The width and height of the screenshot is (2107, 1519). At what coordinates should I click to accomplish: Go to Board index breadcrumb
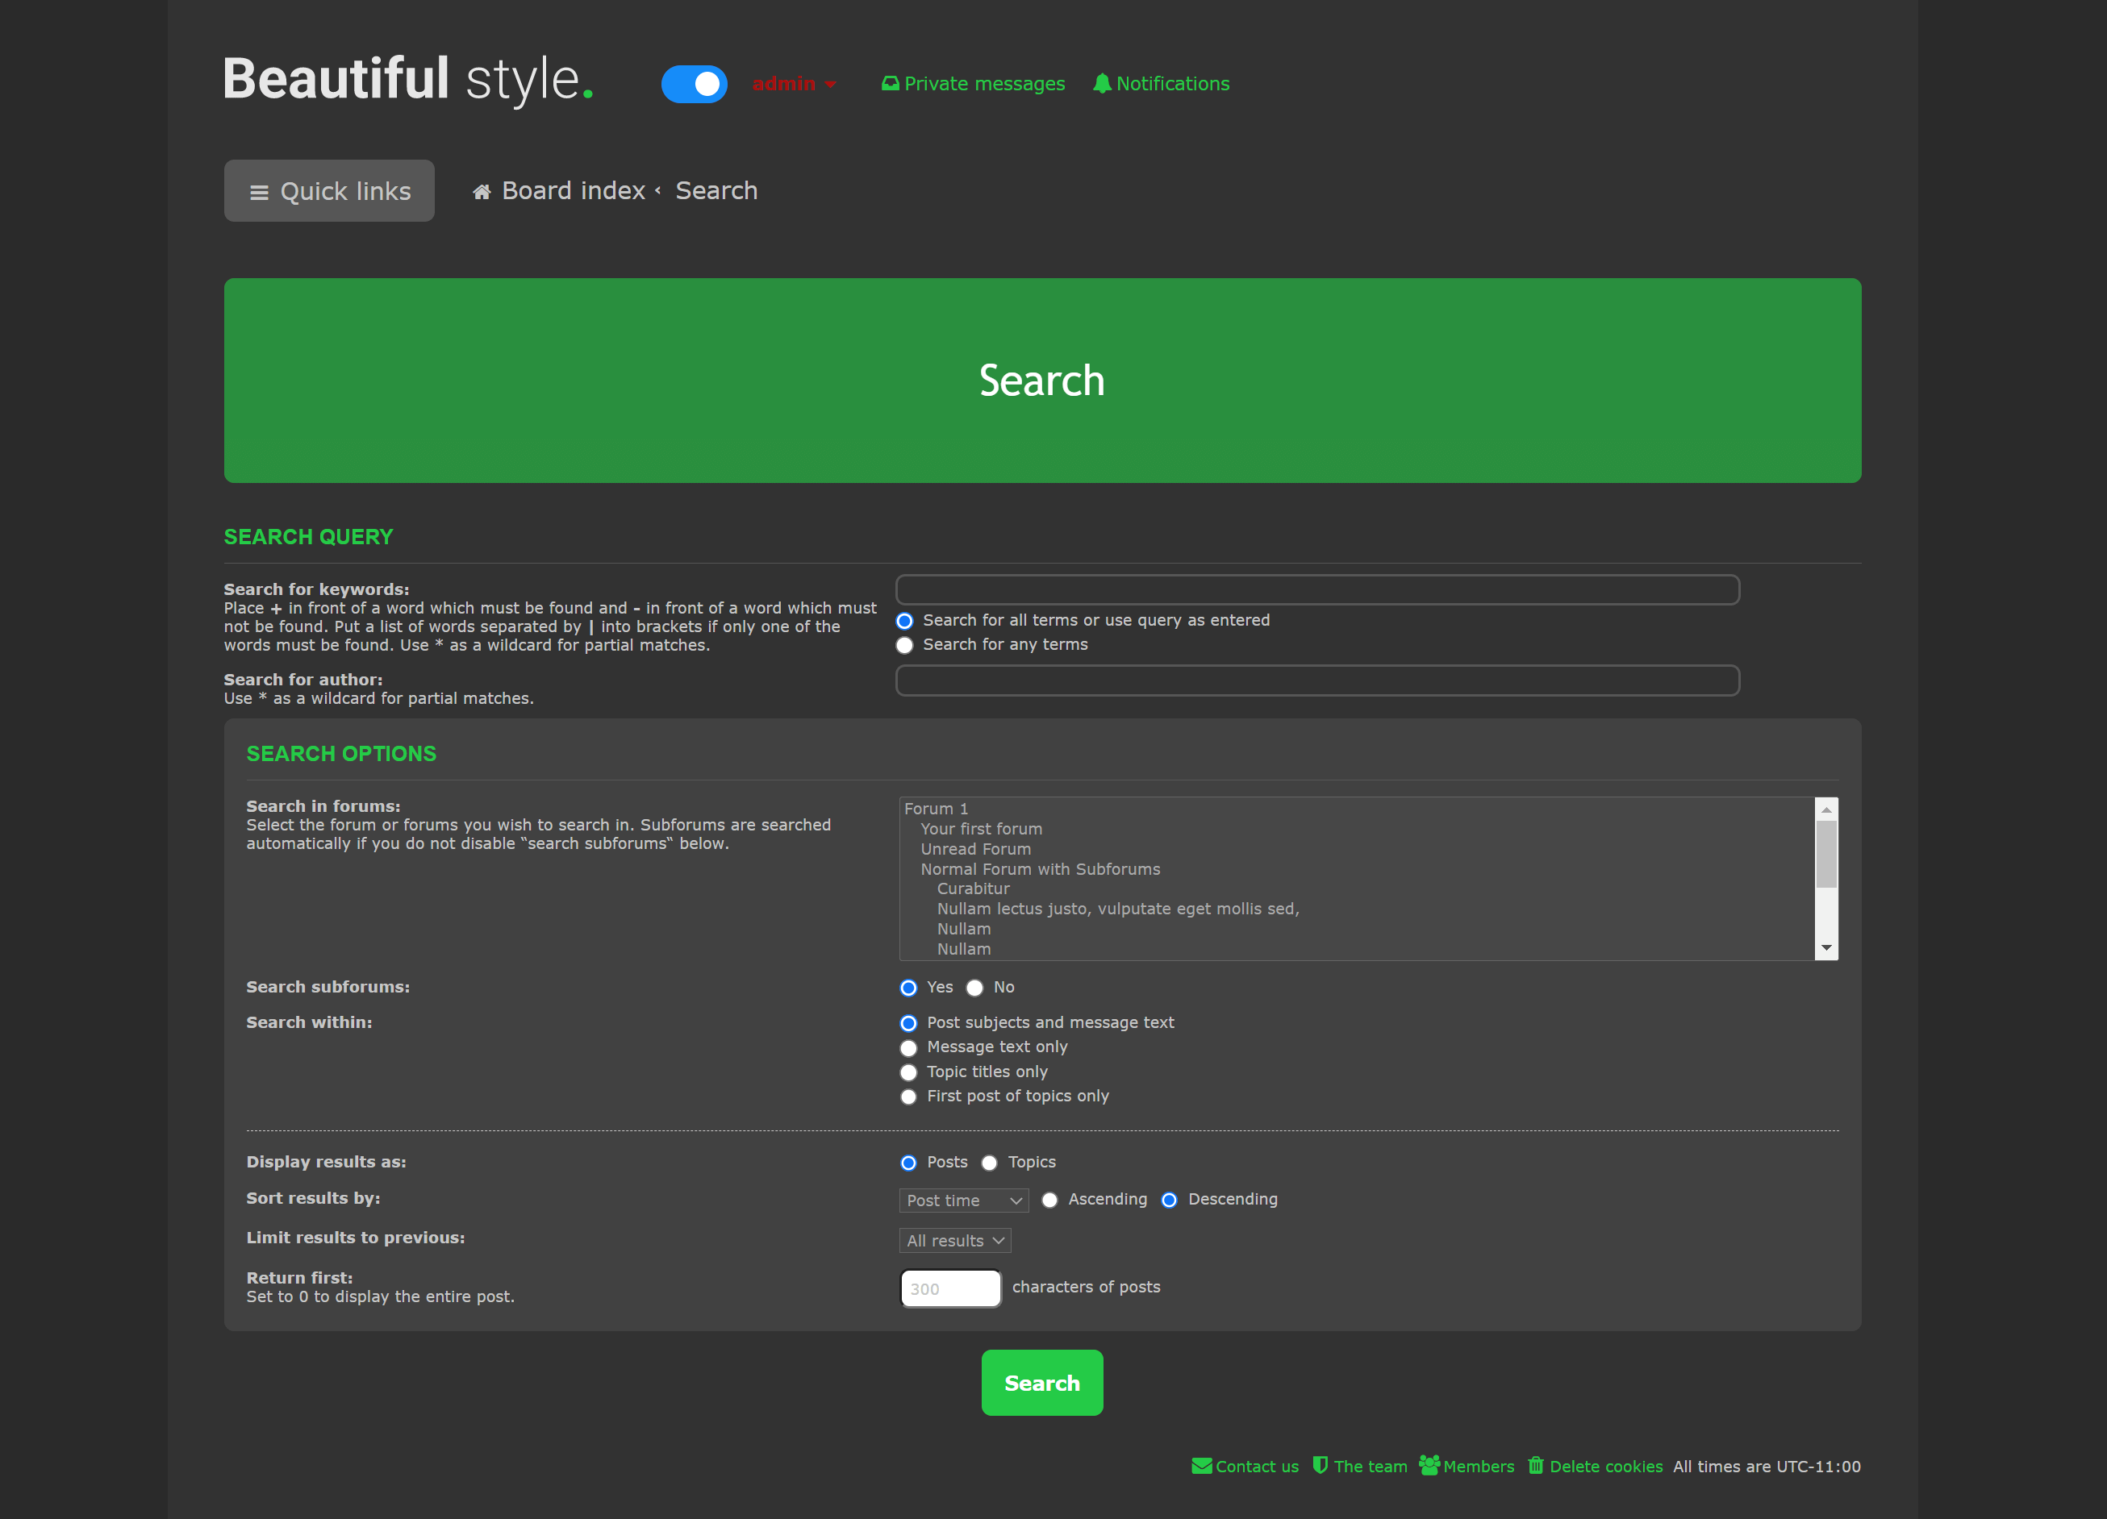[574, 190]
